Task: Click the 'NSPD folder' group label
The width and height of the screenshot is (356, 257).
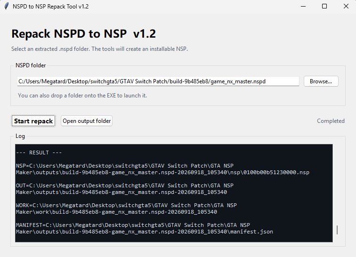Action: pos(31,65)
